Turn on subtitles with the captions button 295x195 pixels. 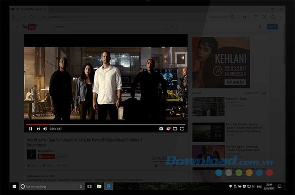click(x=161, y=129)
